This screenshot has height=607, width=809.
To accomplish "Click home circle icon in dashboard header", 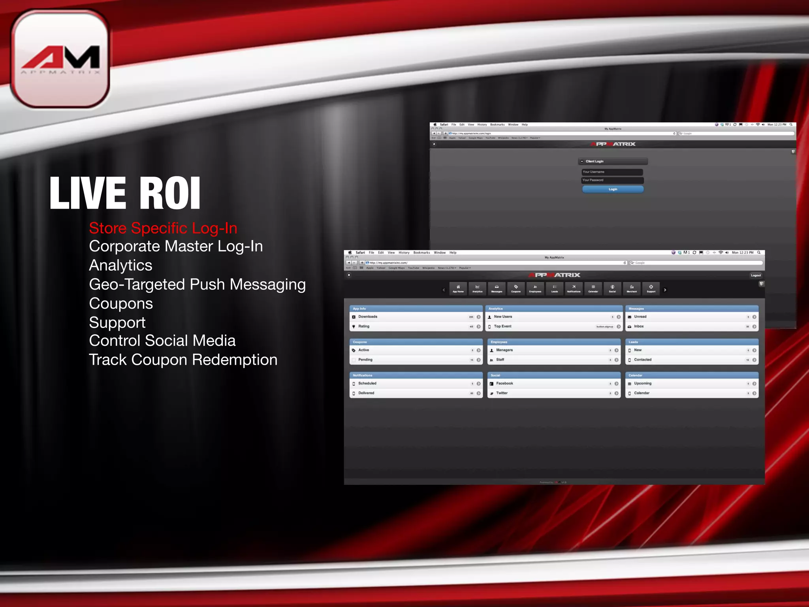I will click(x=349, y=275).
